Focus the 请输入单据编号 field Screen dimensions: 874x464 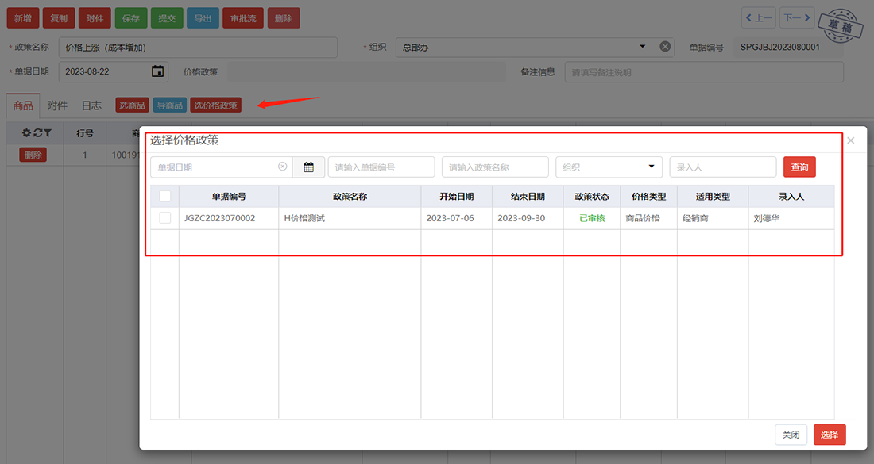[381, 167]
